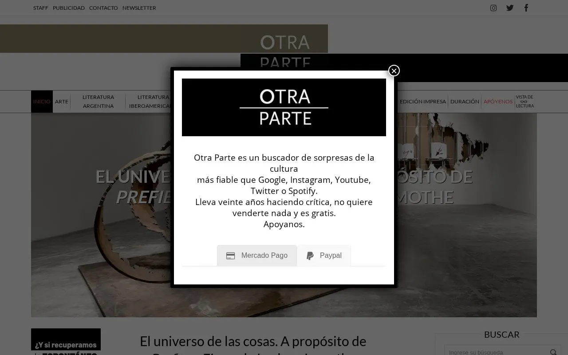The width and height of the screenshot is (568, 355).
Task: Click the Paypal logo icon
Action: [x=310, y=256]
